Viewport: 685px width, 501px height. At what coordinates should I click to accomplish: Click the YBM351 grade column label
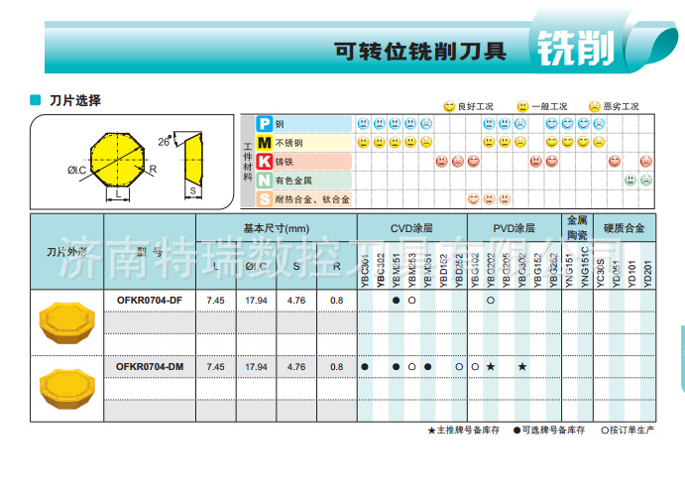[428, 271]
